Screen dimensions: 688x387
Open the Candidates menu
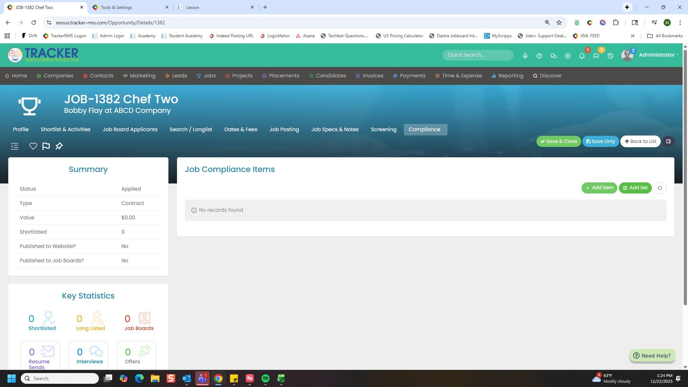(x=330, y=76)
